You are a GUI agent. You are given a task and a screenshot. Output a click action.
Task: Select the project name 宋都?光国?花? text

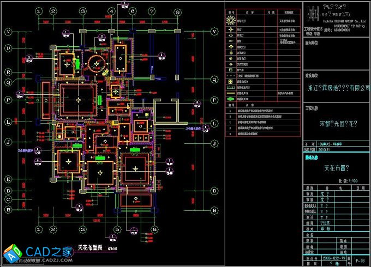(x=336, y=124)
